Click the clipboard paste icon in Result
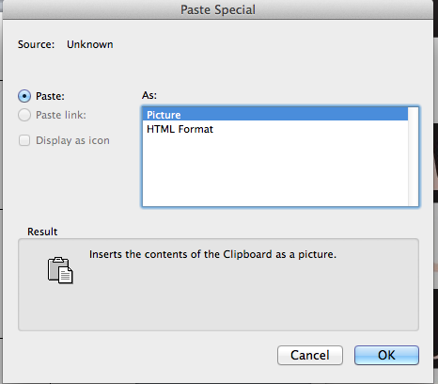 click(60, 270)
